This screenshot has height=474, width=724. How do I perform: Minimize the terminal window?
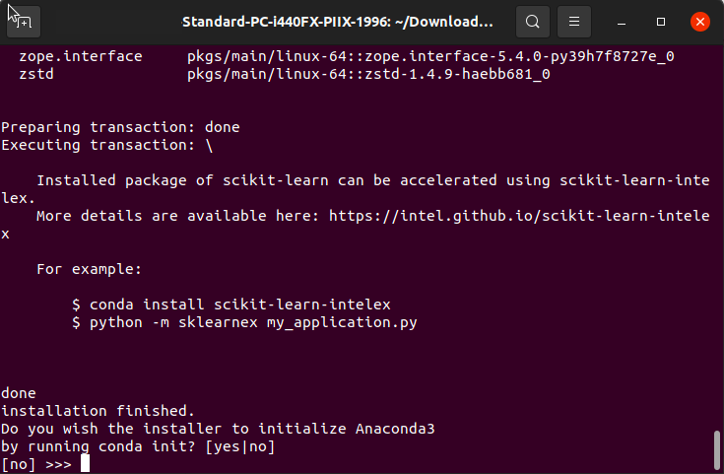click(622, 22)
